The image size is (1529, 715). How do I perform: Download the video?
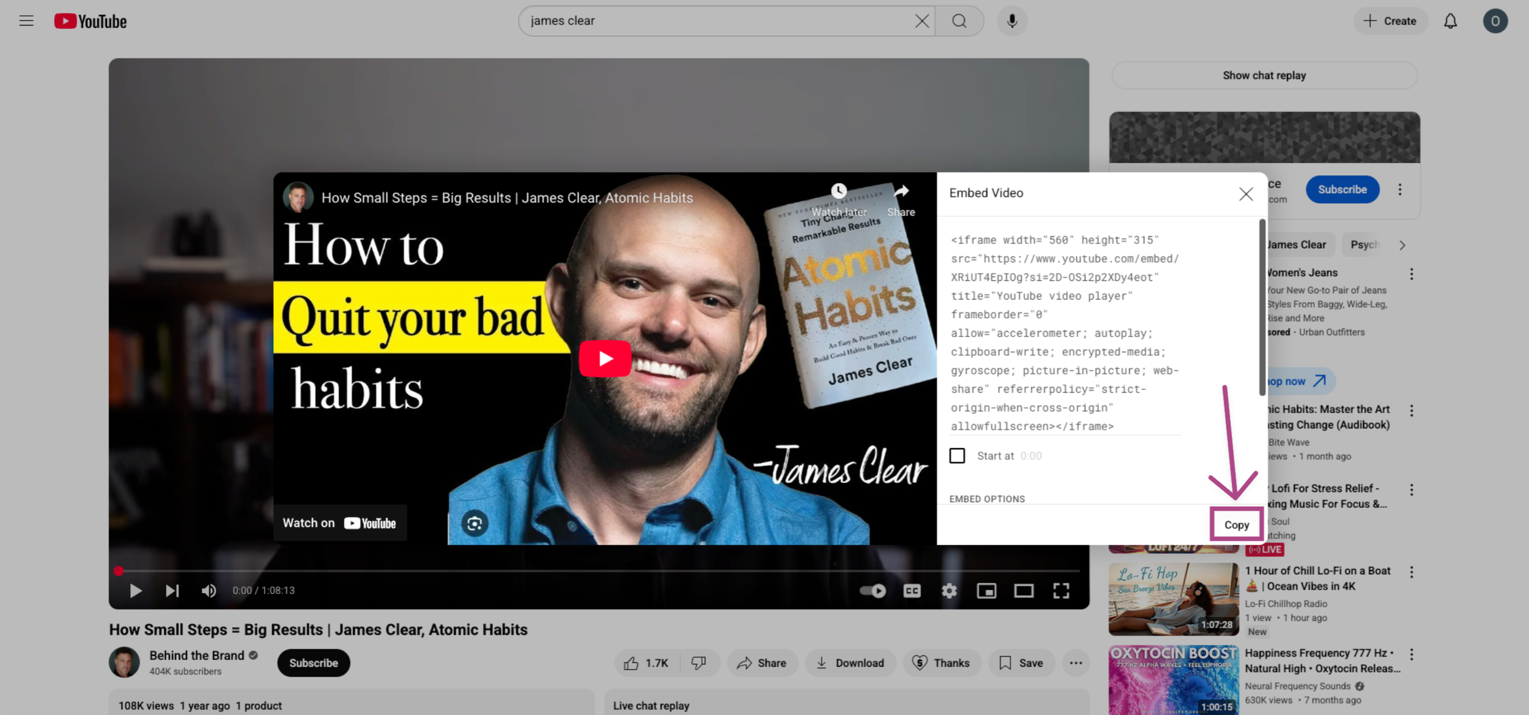pyautogui.click(x=850, y=663)
